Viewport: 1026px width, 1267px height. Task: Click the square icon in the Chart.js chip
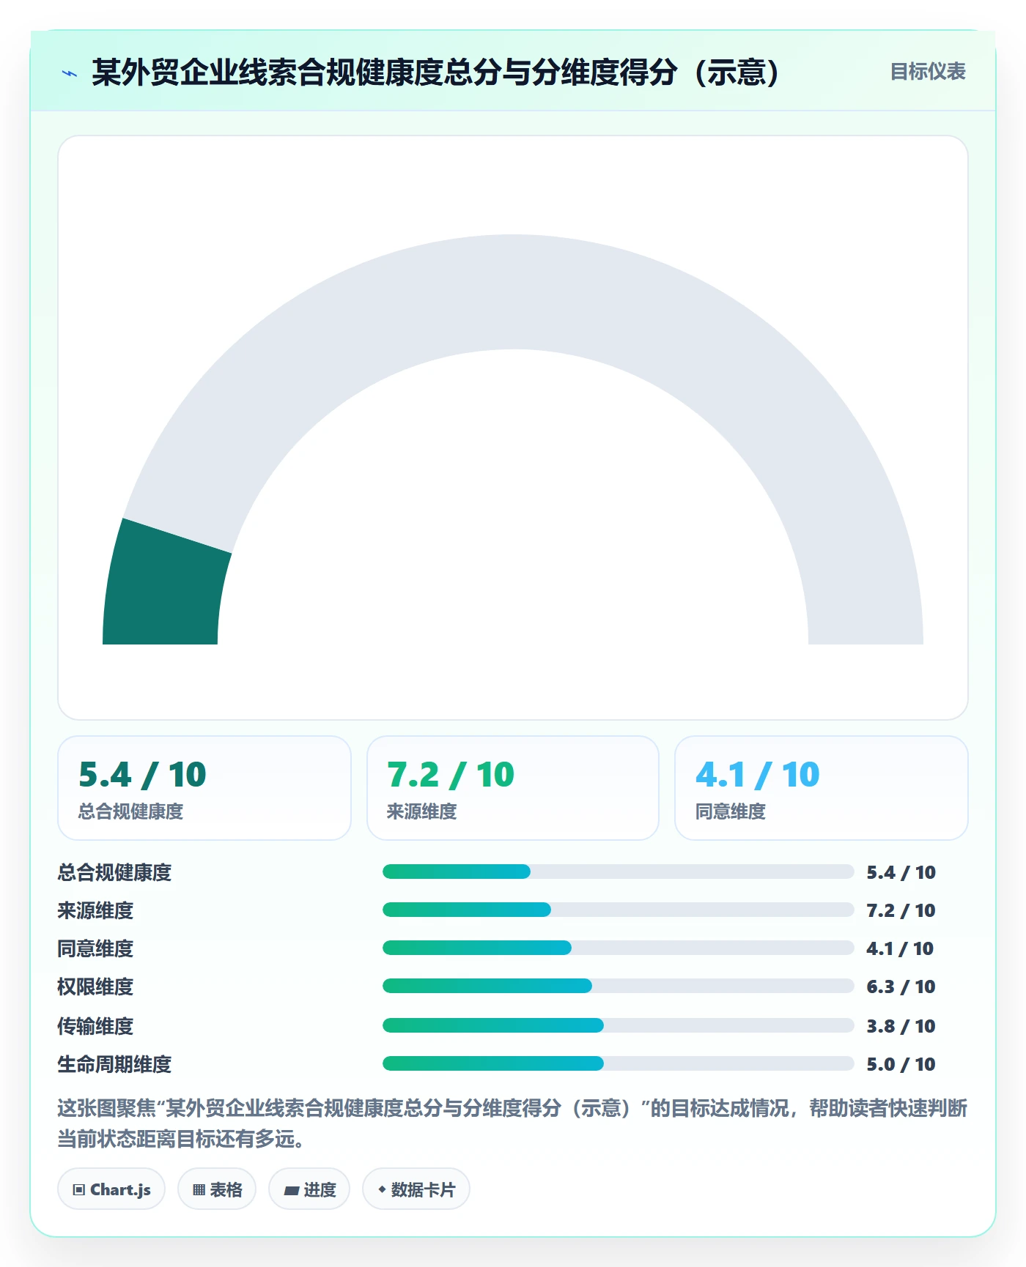[x=79, y=1189]
